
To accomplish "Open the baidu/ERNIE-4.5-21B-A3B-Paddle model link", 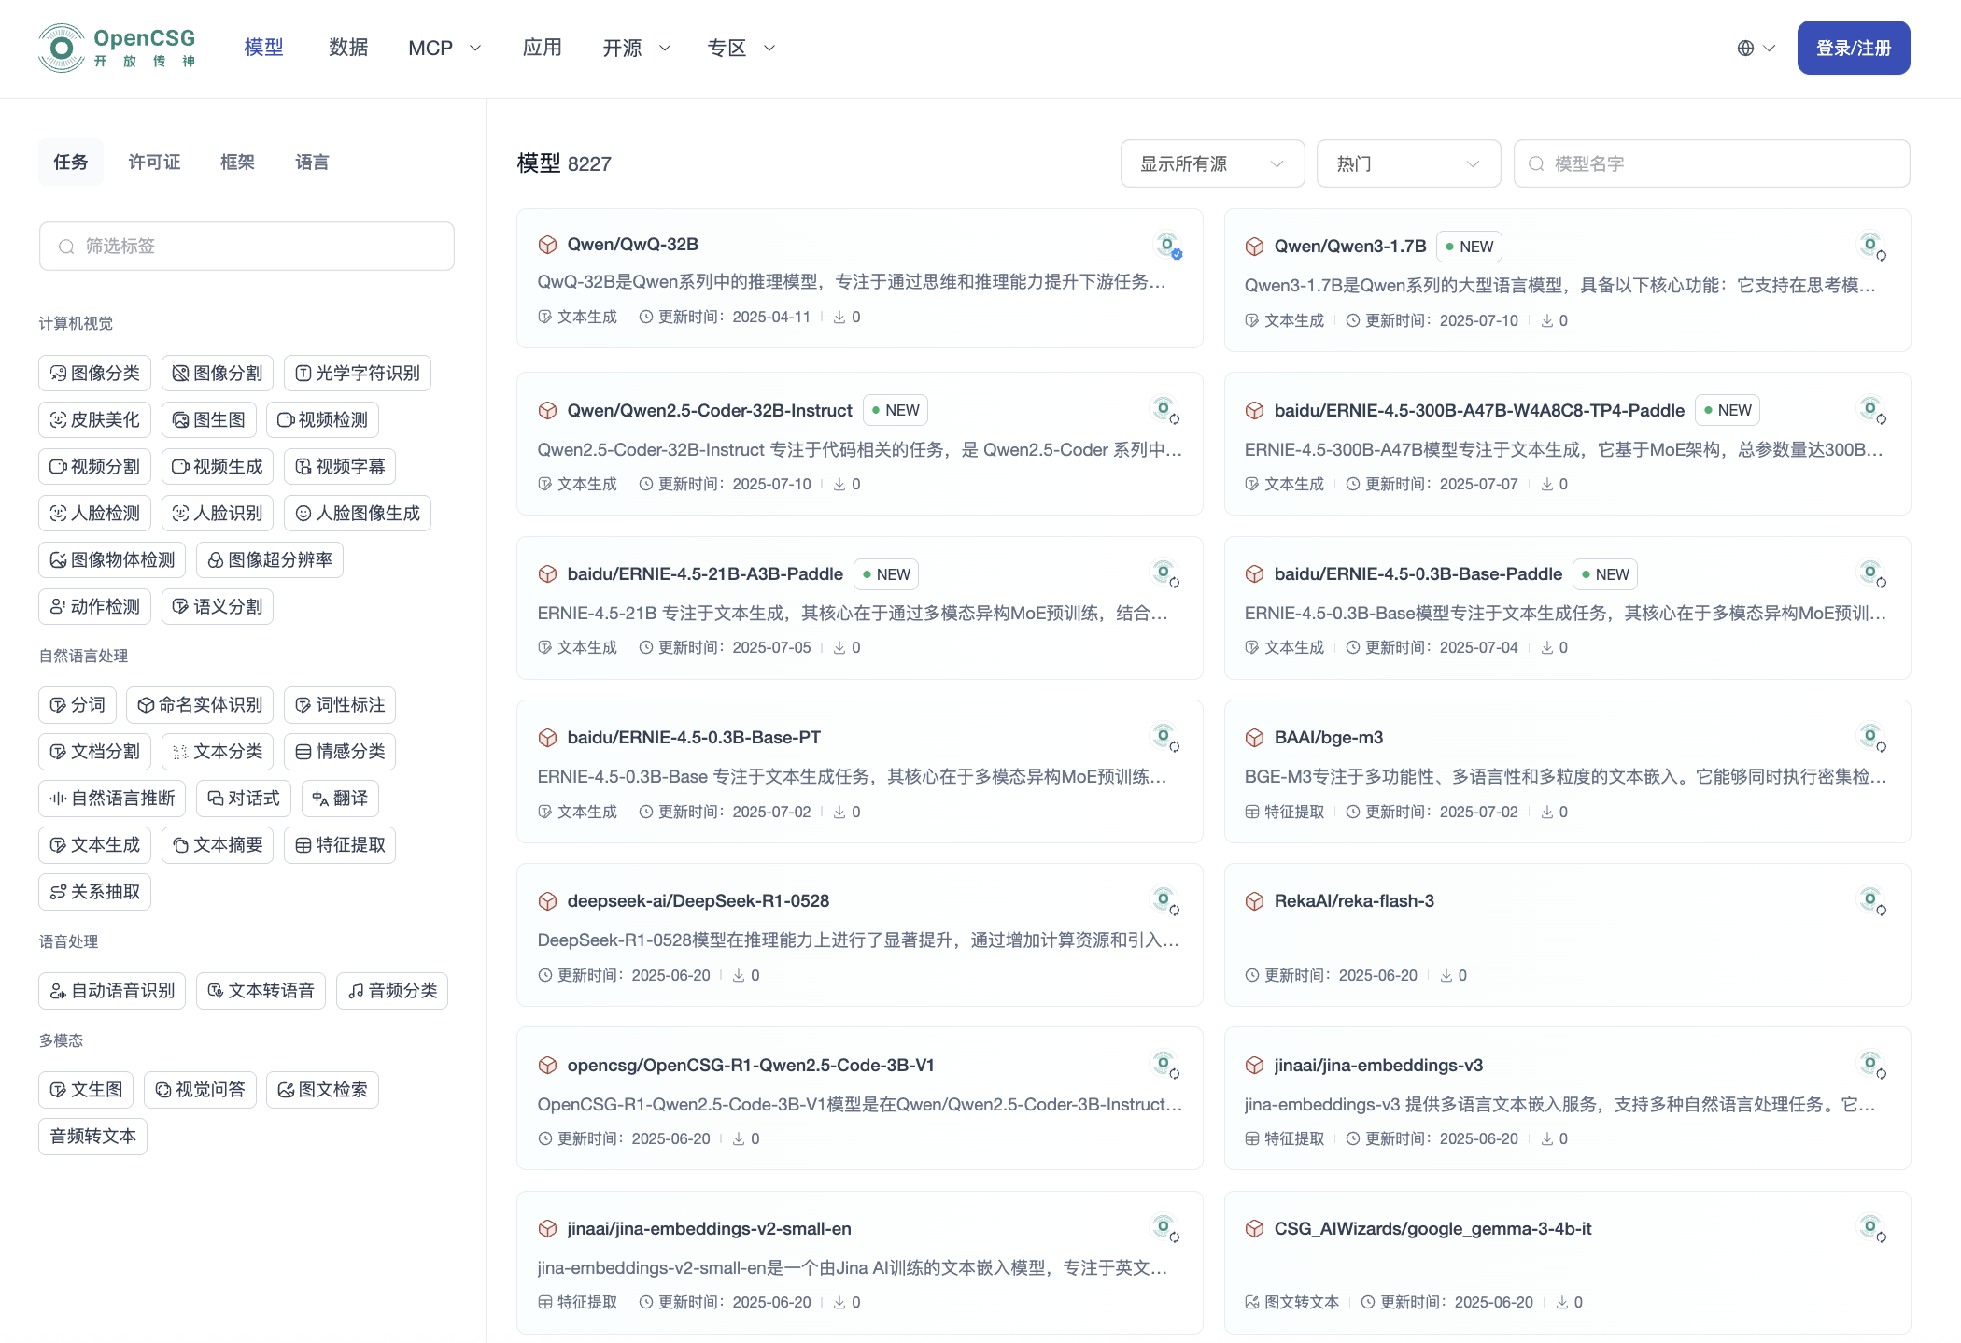I will tap(704, 574).
